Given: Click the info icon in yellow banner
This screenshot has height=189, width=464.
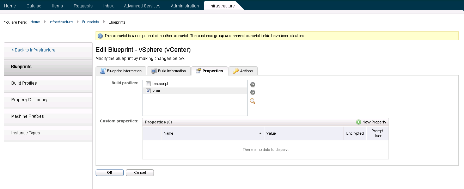Looking at the screenshot, I should (x=100, y=36).
